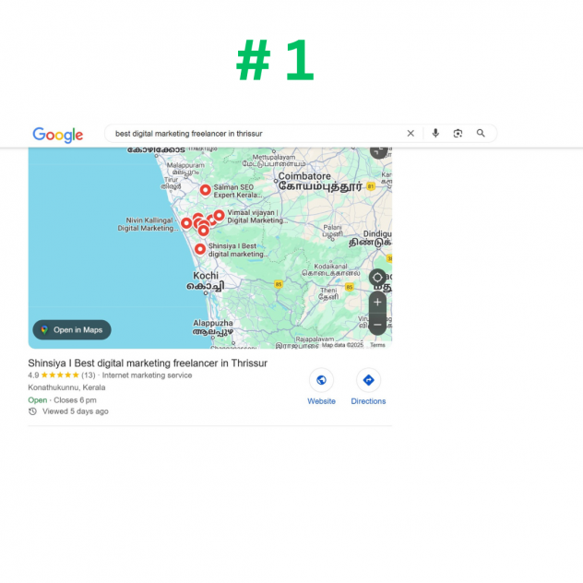
Task: Visit the listing's Website button
Action: pyautogui.click(x=321, y=387)
